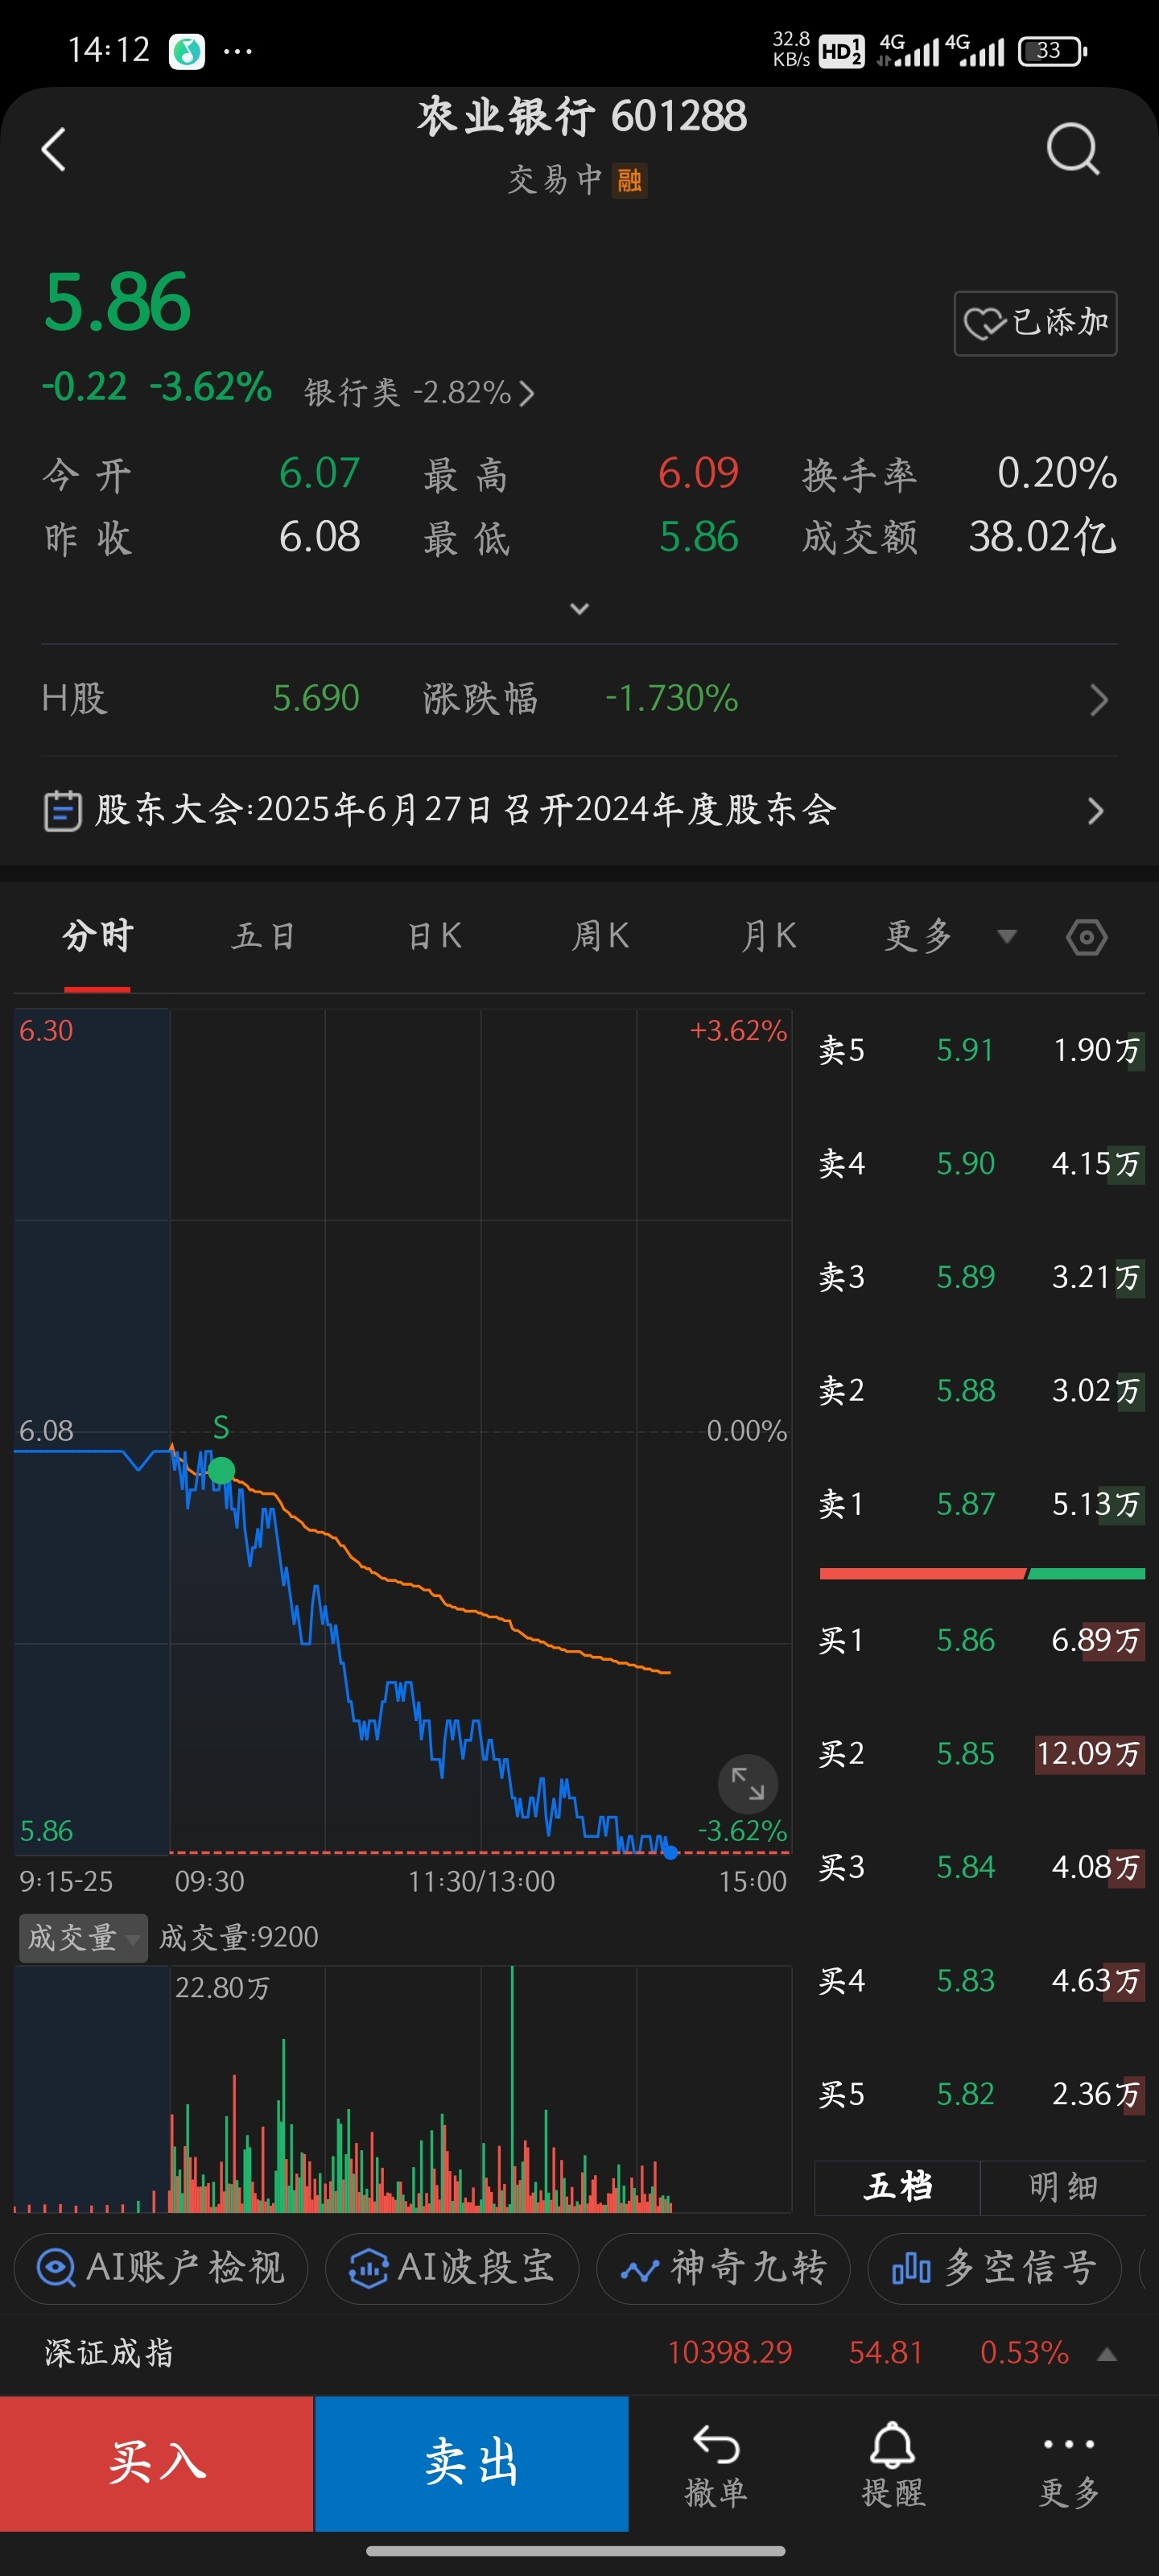Image resolution: width=1159 pixels, height=2576 pixels.
Task: Tap the green app icon in status bar
Action: (x=187, y=51)
